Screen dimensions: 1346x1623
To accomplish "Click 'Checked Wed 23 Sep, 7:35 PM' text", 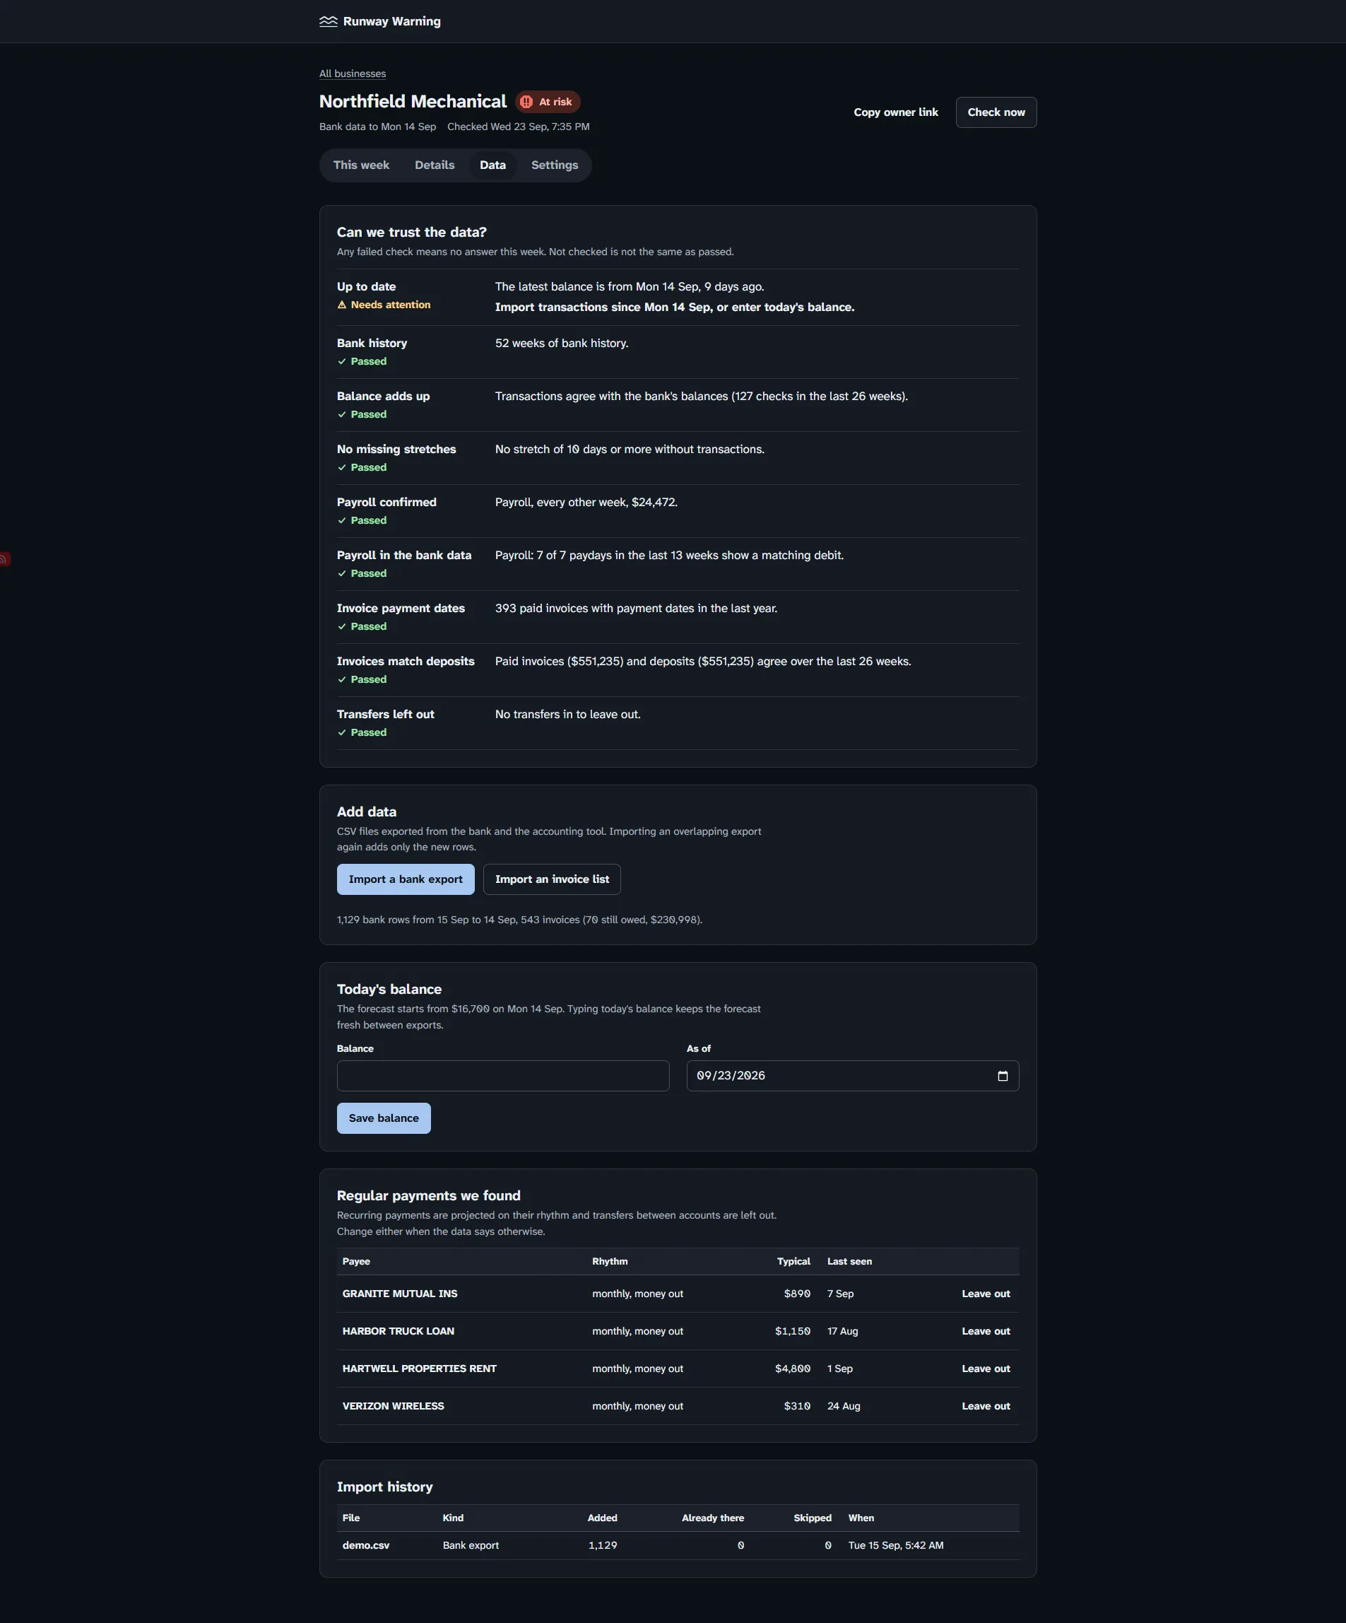I will tap(519, 127).
